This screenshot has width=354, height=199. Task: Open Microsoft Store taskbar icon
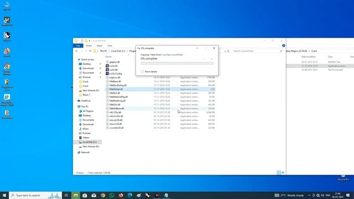point(85,195)
